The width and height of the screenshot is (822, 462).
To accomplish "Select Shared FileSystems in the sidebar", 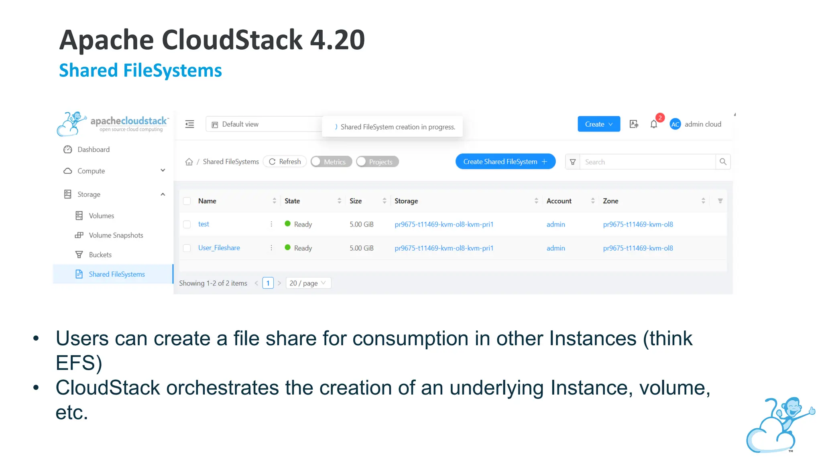I will pos(113,274).
